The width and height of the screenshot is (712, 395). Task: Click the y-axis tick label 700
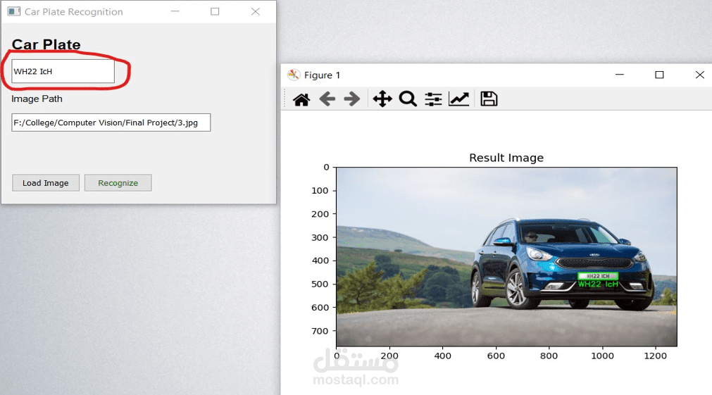[320, 331]
